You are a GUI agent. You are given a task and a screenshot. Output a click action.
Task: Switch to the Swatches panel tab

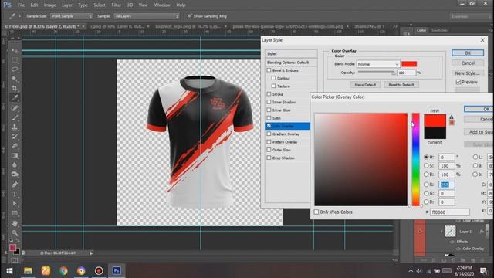[x=439, y=30]
